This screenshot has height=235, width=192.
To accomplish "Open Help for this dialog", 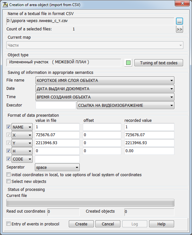I will [x=161, y=224].
